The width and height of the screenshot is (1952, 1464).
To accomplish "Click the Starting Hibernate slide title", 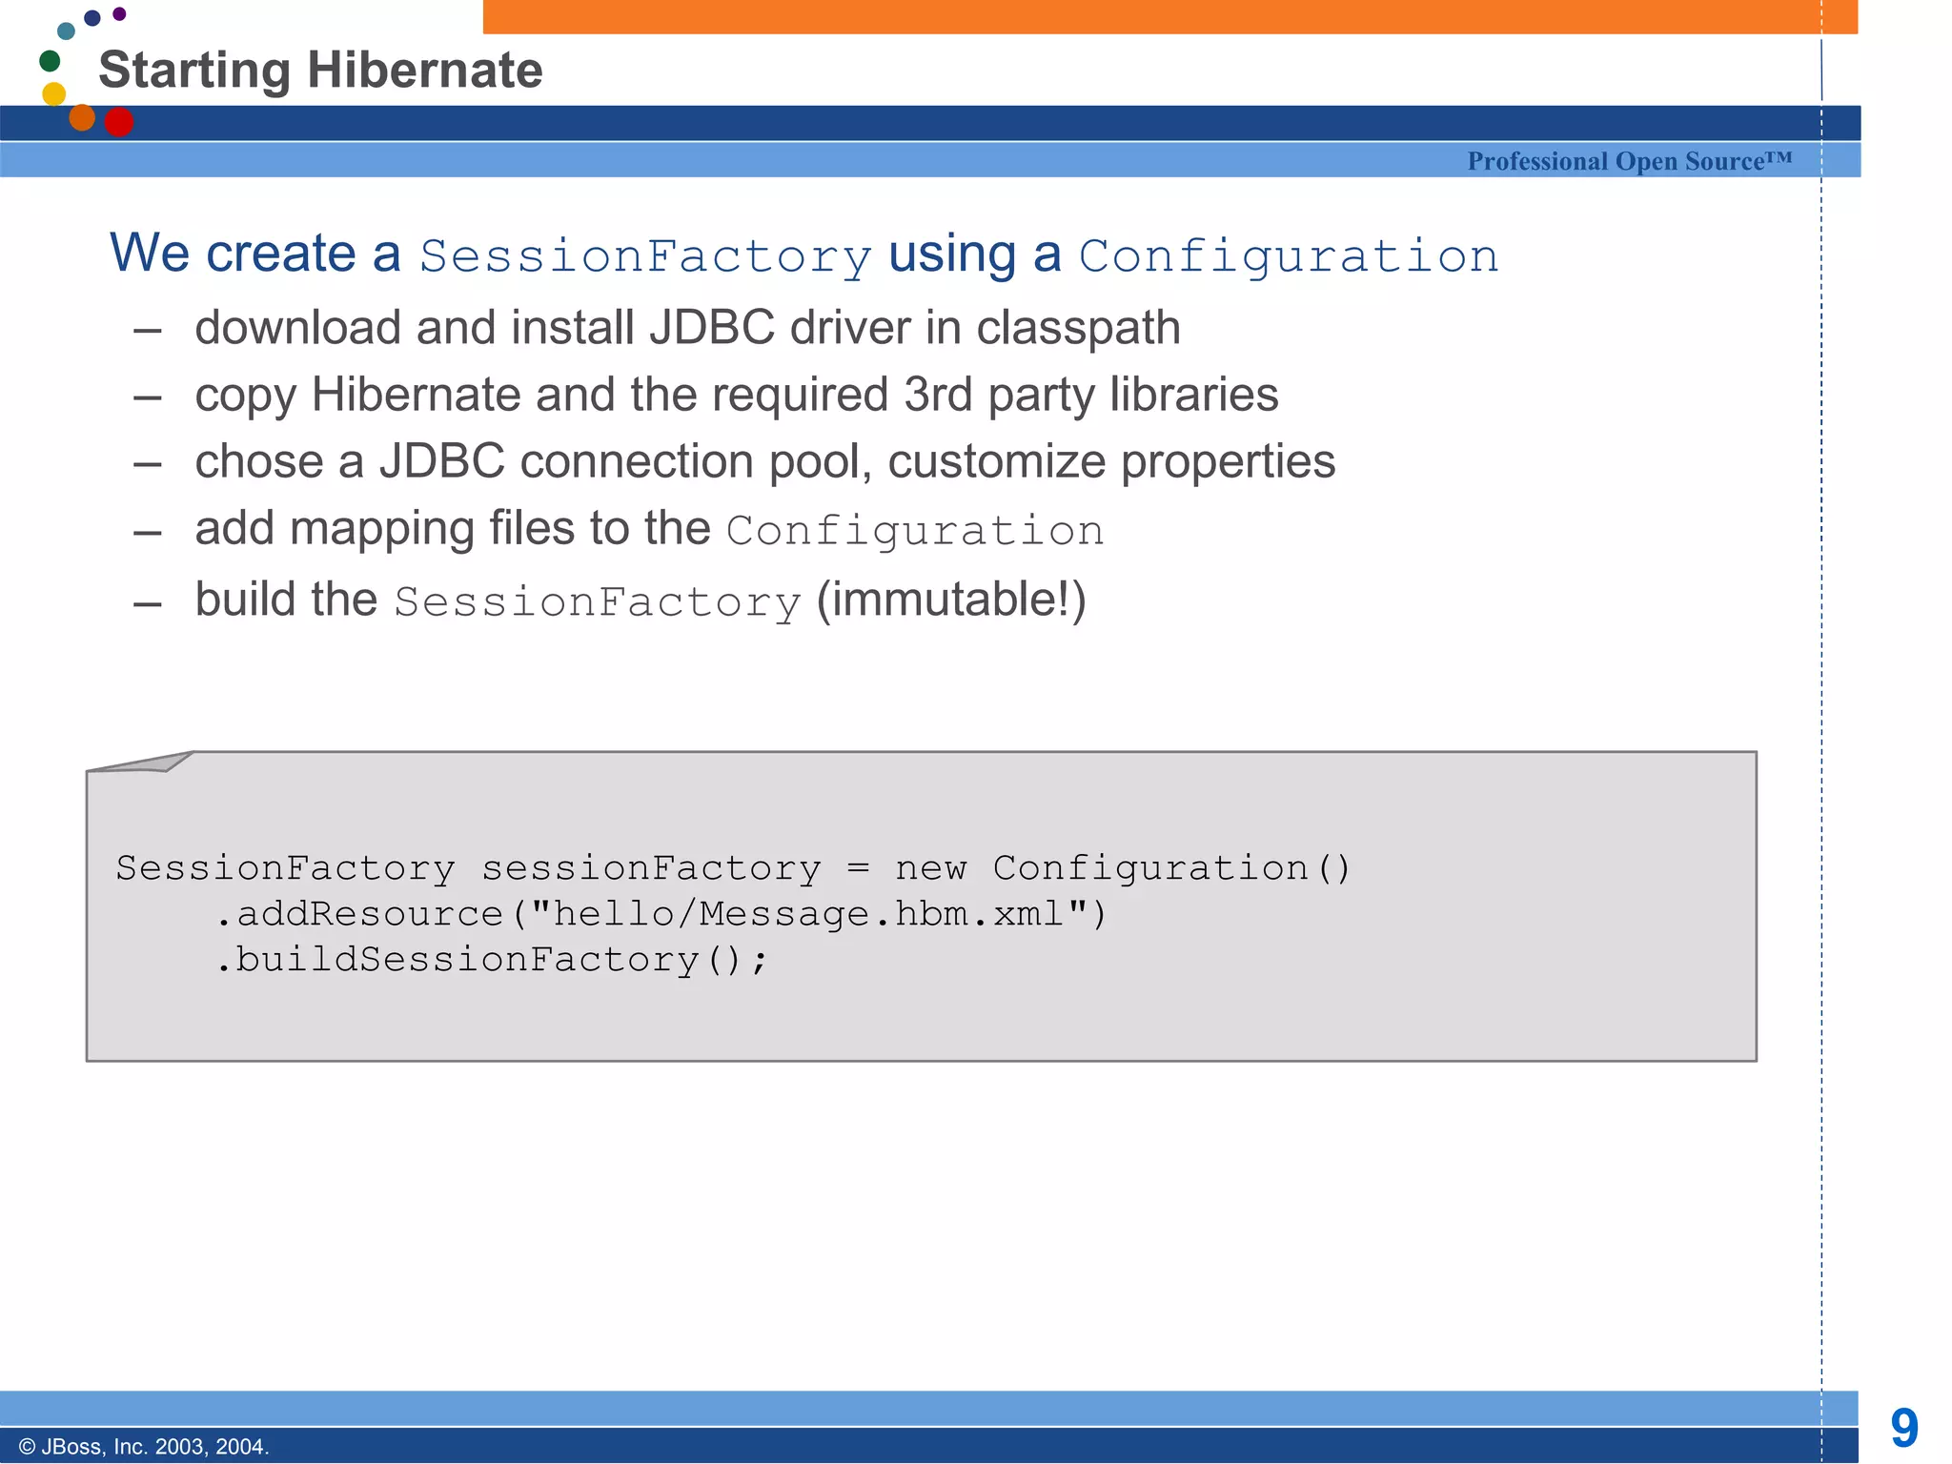I will (320, 70).
